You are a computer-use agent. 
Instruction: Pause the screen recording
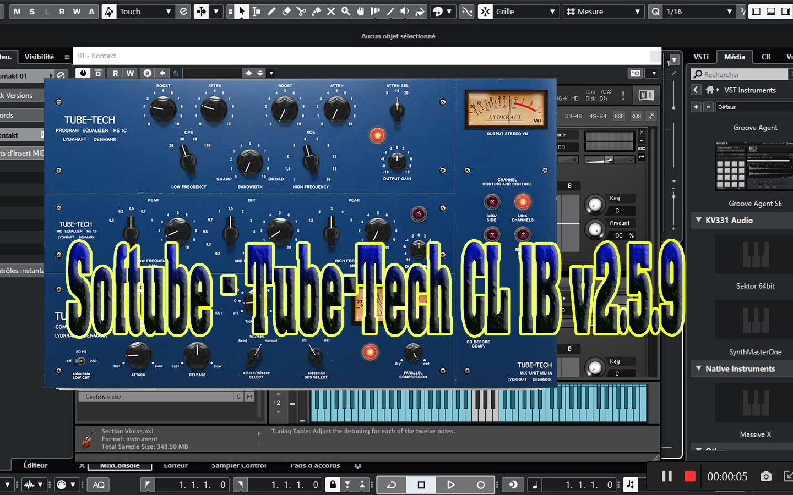[667, 476]
